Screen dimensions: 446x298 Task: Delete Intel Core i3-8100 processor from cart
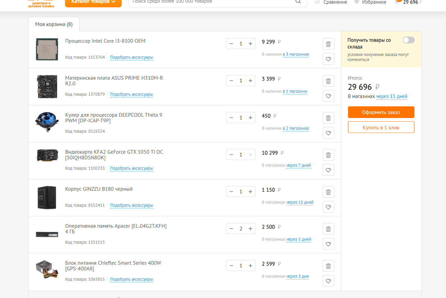328,44
